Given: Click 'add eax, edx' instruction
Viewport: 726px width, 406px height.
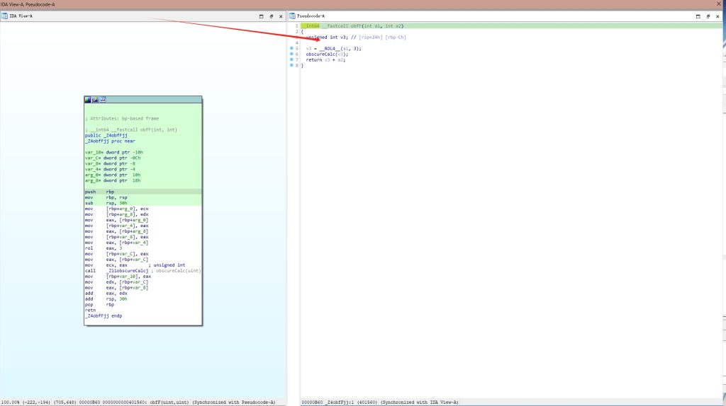Looking at the screenshot, I should point(106,294).
